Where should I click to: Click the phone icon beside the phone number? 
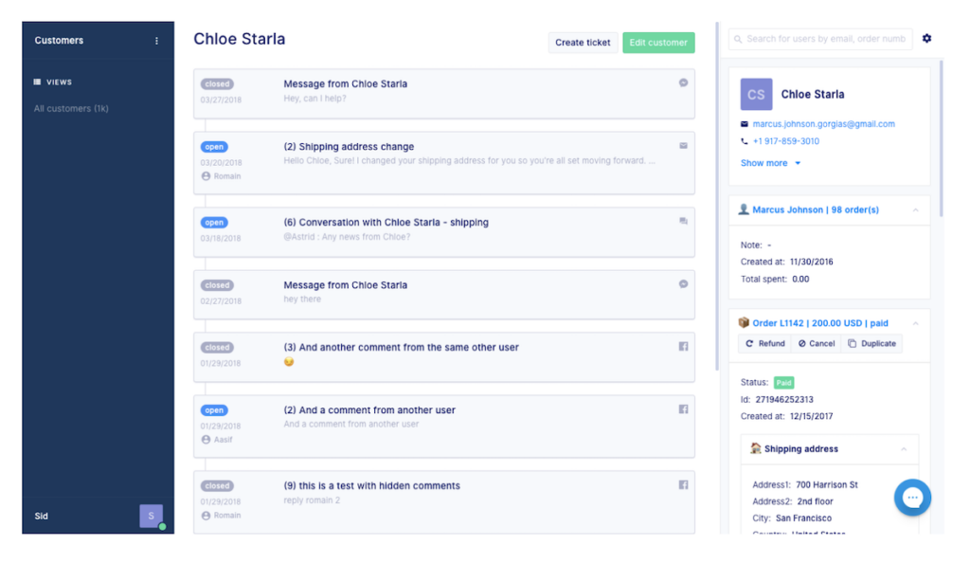(x=745, y=141)
